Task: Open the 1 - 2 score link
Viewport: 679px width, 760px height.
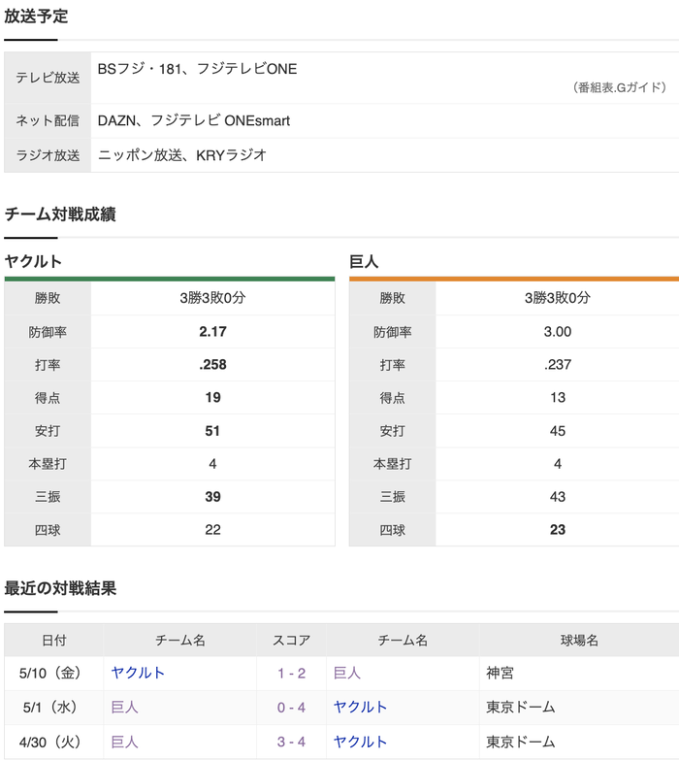Action: pos(292,674)
